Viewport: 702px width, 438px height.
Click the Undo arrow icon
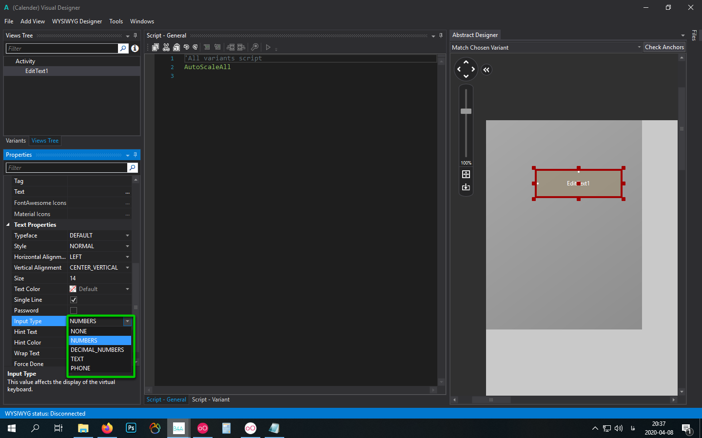coord(187,47)
